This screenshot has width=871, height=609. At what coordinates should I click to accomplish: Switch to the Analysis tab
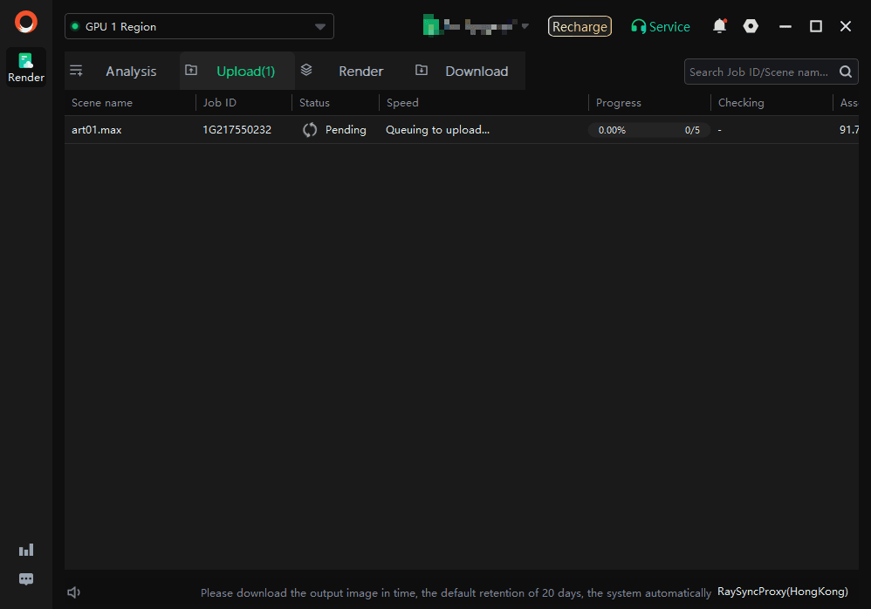pyautogui.click(x=131, y=72)
